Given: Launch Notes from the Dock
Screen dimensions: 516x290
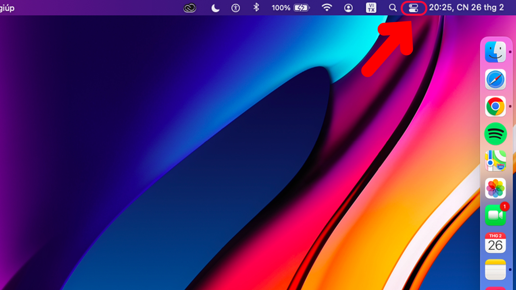Looking at the screenshot, I should (495, 270).
